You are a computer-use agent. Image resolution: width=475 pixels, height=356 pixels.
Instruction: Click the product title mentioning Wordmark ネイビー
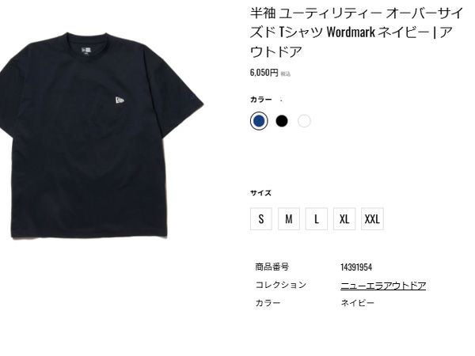point(356,32)
